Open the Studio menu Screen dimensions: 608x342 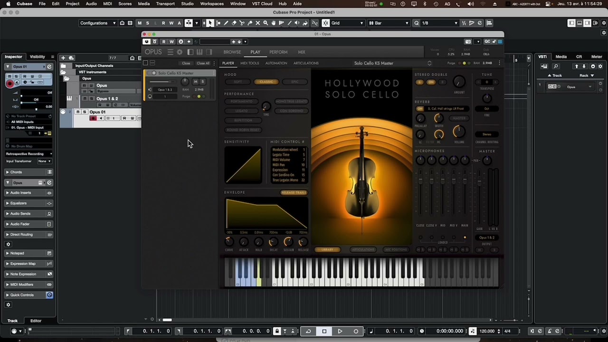click(187, 3)
